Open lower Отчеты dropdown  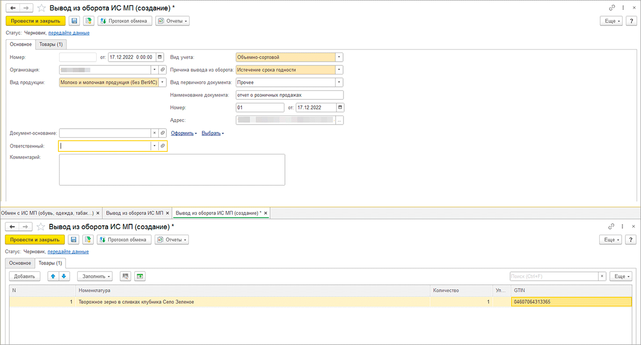coord(172,239)
